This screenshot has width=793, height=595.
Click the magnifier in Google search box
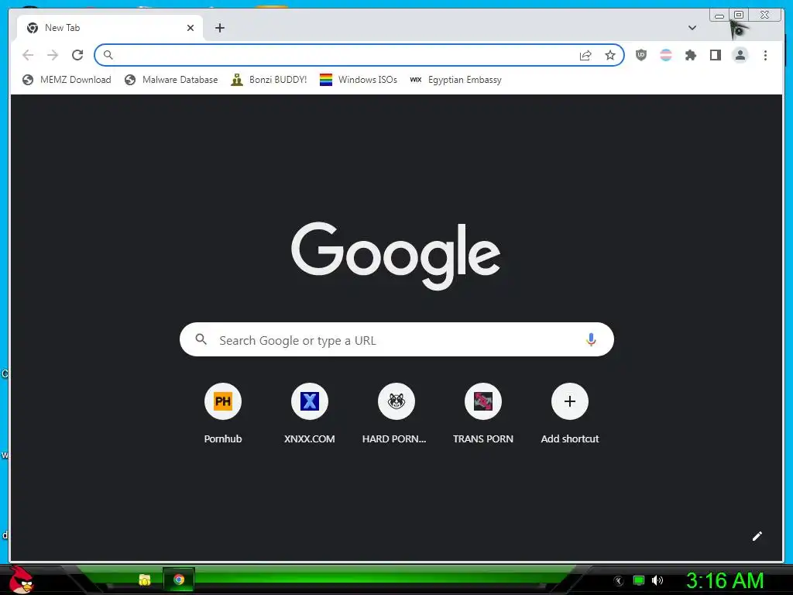point(201,339)
